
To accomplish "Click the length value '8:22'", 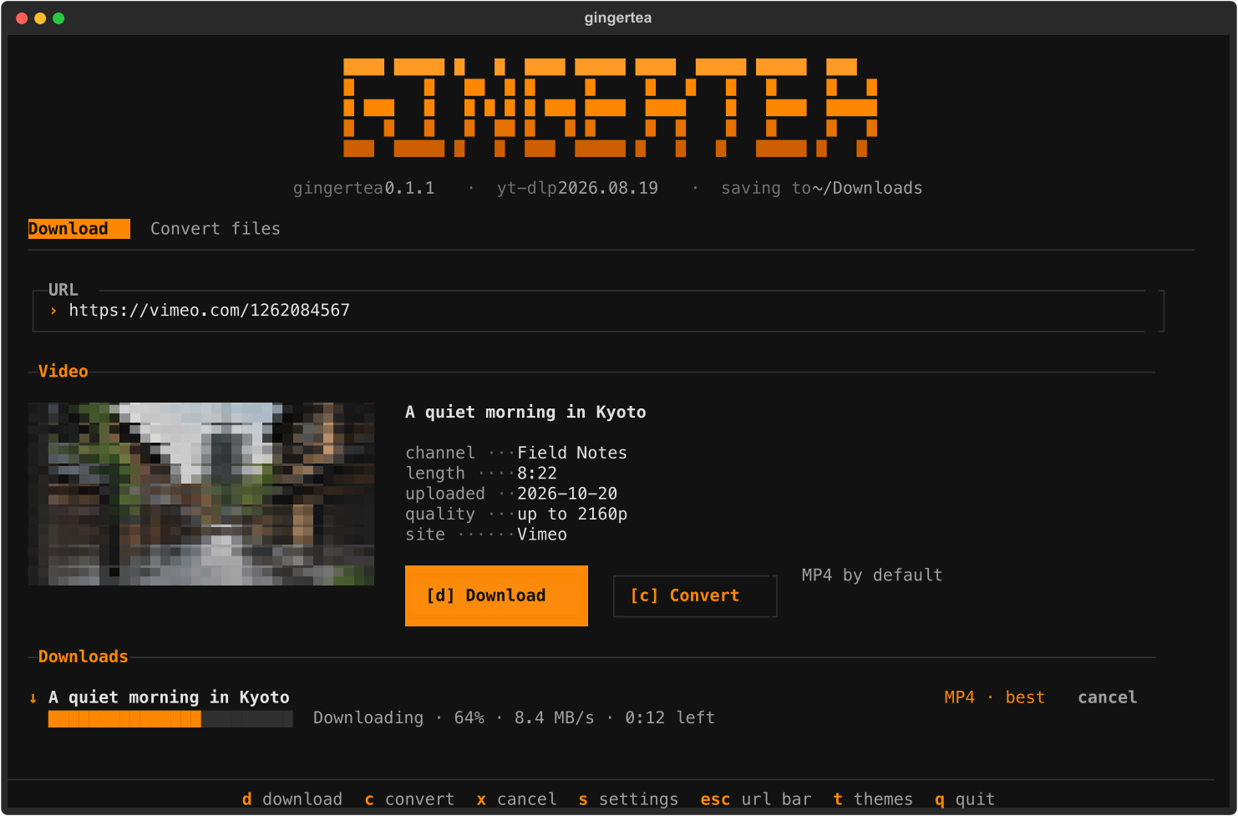I will coord(537,474).
